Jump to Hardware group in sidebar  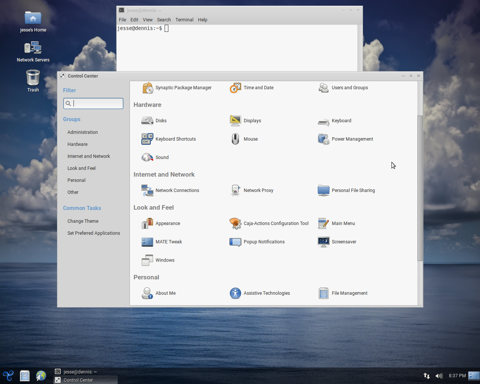[x=78, y=144]
